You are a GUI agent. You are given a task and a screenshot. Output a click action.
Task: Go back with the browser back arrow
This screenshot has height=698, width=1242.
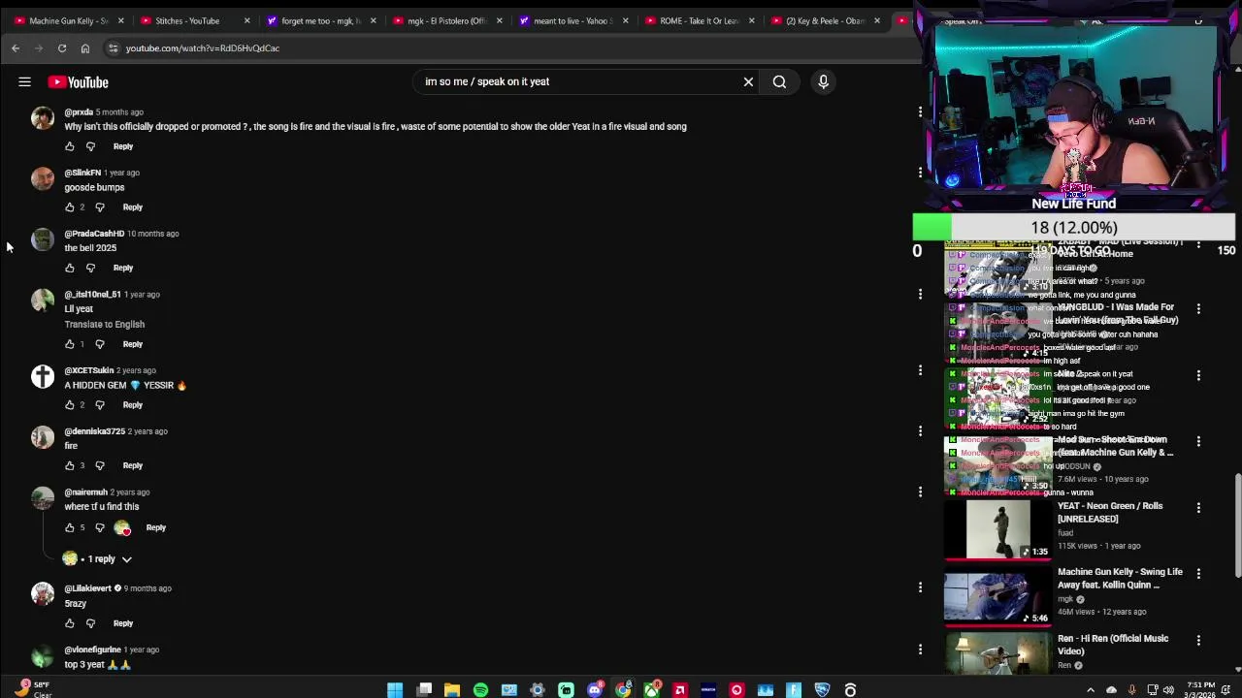click(x=16, y=48)
